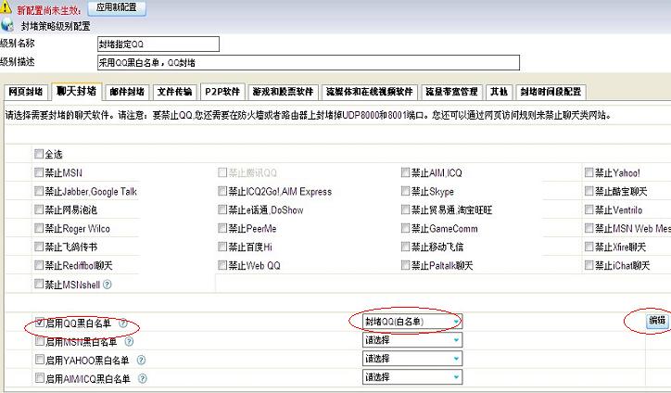This screenshot has width=671, height=393.
Task: Switch to the P2P软件 tab
Action: point(222,92)
